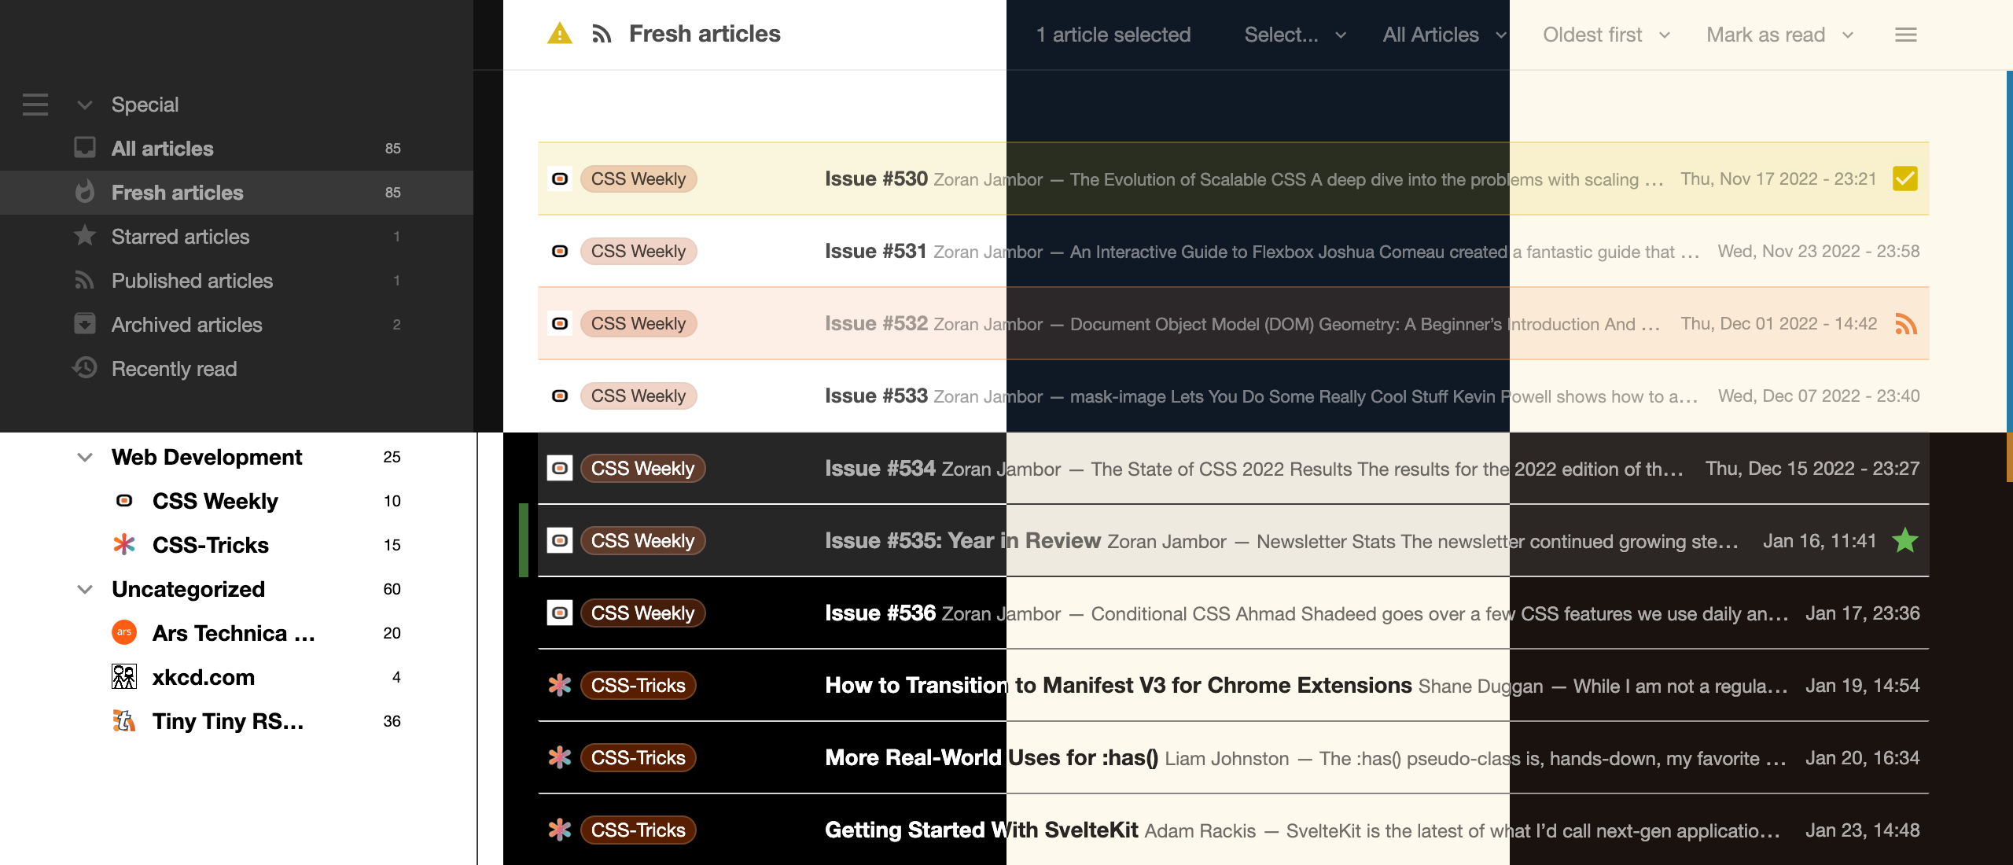
Task: Click the Ars Technica orange favicon
Action: coord(124,632)
